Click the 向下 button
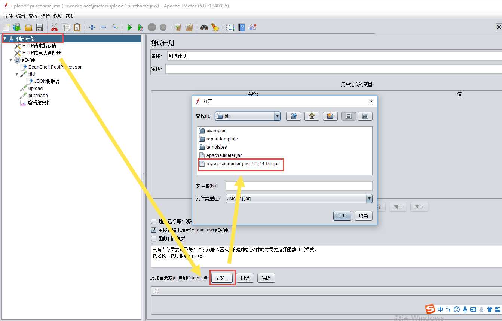Image resolution: width=502 pixels, height=321 pixels. (419, 207)
